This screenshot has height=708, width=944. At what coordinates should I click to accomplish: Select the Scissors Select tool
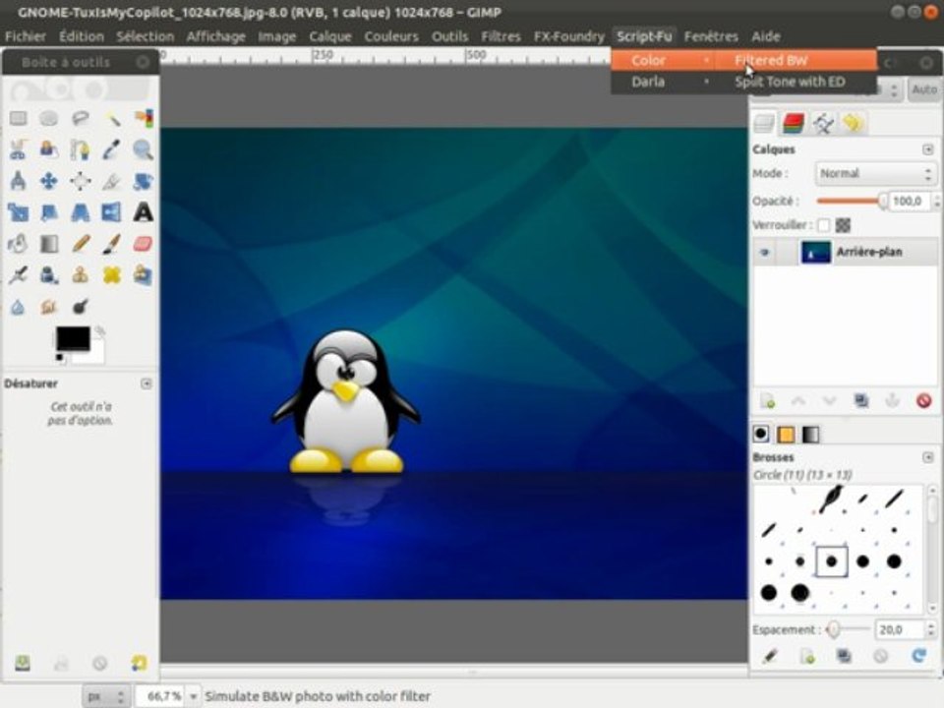tap(18, 149)
